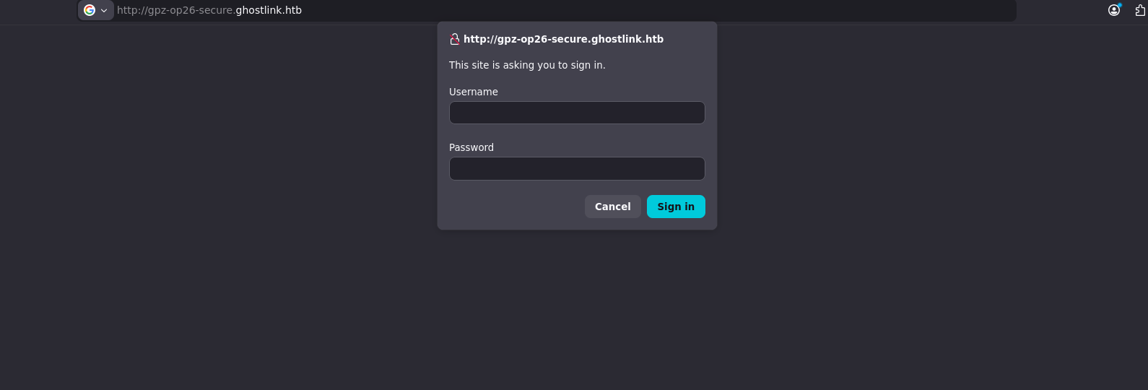The height and width of the screenshot is (390, 1148).
Task: Click the ghostlink.htb domain in the address bar
Action: point(269,10)
